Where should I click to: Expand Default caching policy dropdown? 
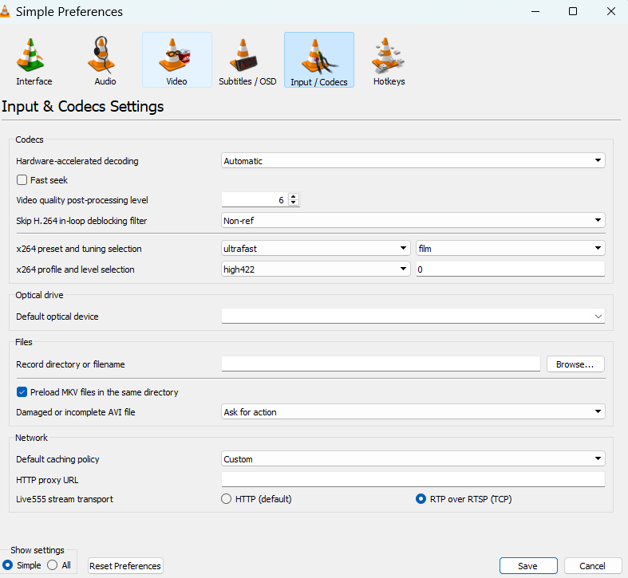[x=413, y=459]
